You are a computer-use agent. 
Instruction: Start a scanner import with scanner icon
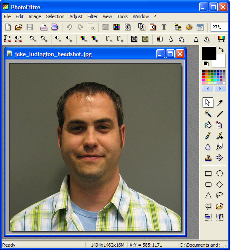point(54,27)
